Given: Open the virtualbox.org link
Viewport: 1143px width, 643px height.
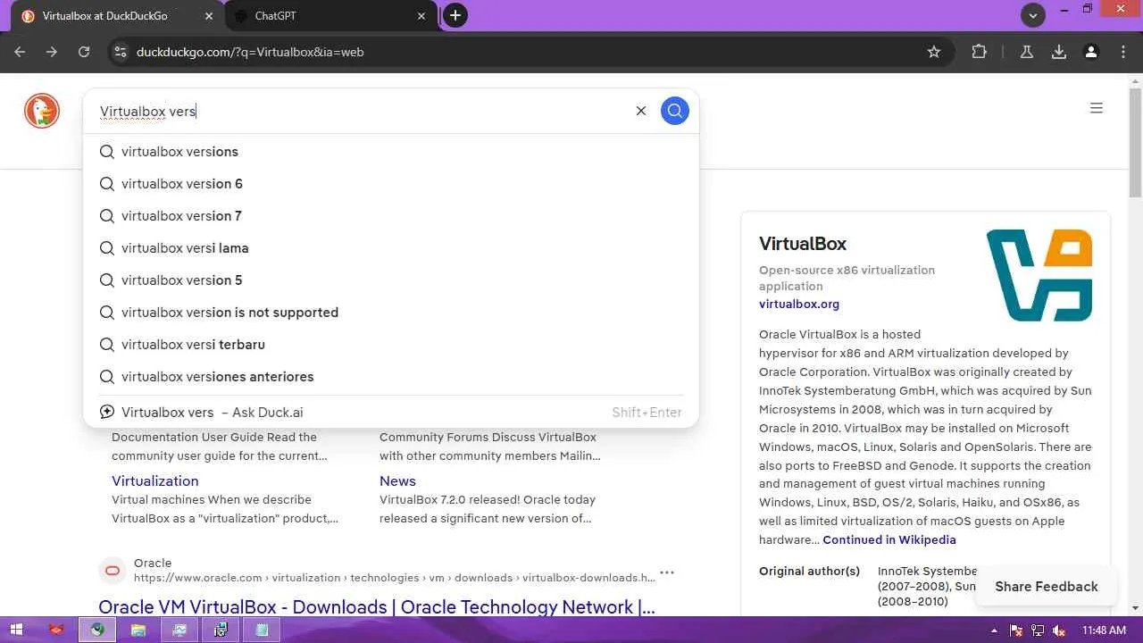Looking at the screenshot, I should (x=799, y=304).
